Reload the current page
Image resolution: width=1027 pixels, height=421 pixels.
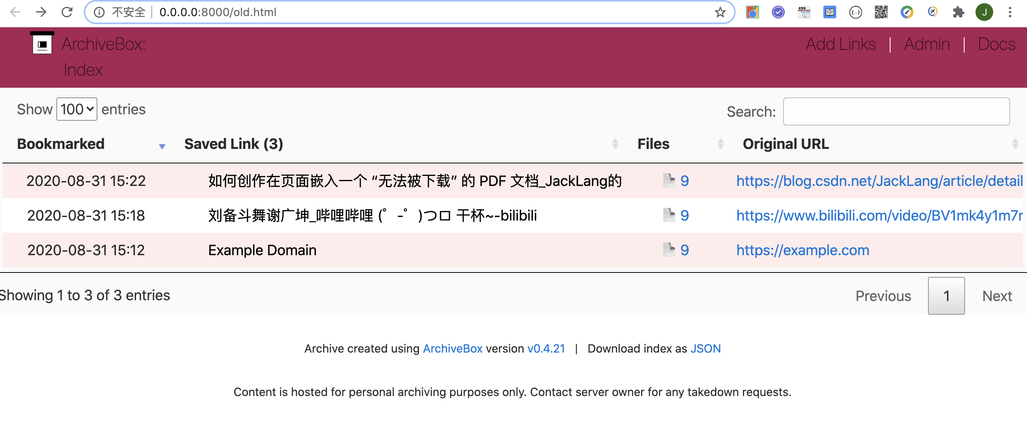tap(67, 12)
